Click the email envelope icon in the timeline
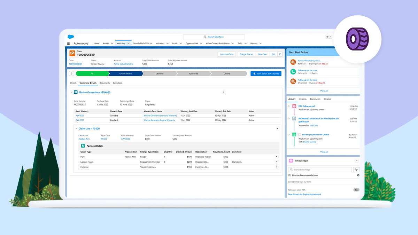 coord(295,118)
